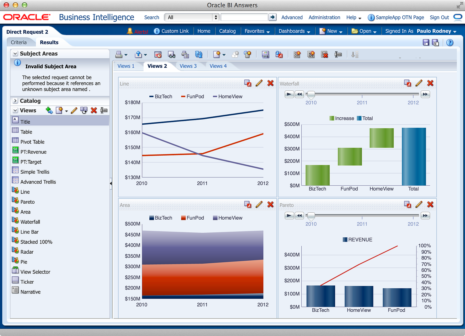
Task: Edit the Waterfall view using its pencil icon
Action: pyautogui.click(x=419, y=83)
